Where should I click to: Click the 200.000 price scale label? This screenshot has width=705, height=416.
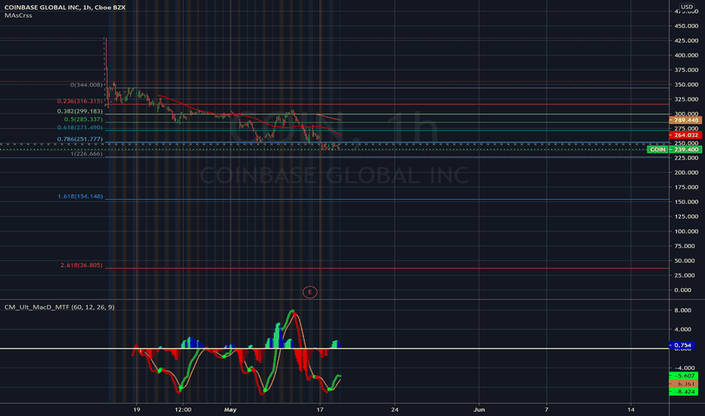(685, 172)
